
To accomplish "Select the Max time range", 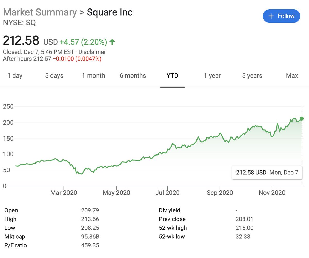I will [x=292, y=76].
